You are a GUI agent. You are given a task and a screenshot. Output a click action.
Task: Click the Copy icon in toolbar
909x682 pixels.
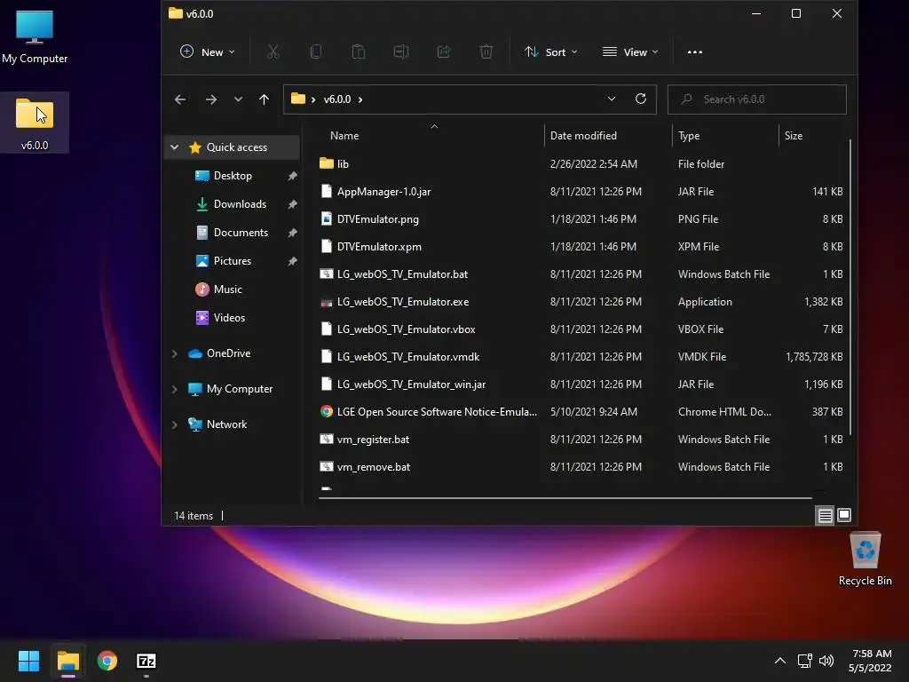point(315,52)
